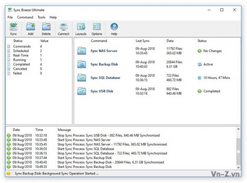
Task: Click the Data column header
Action: (170, 41)
